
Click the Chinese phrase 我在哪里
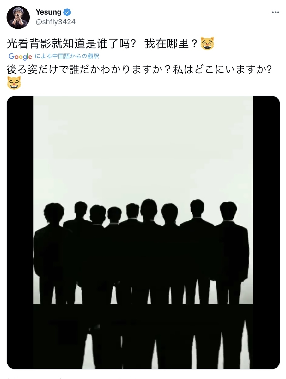(167, 43)
